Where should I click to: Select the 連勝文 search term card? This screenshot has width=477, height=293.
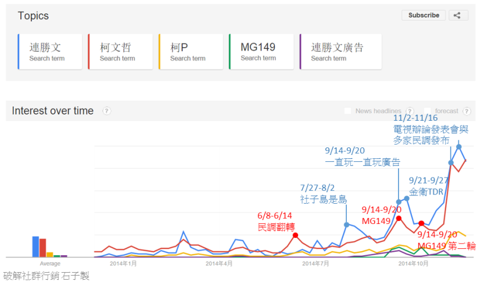coord(51,52)
